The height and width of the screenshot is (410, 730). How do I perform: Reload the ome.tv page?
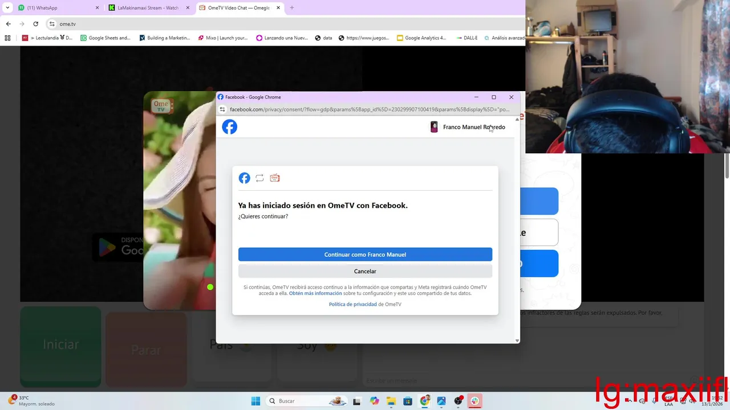[35, 24]
